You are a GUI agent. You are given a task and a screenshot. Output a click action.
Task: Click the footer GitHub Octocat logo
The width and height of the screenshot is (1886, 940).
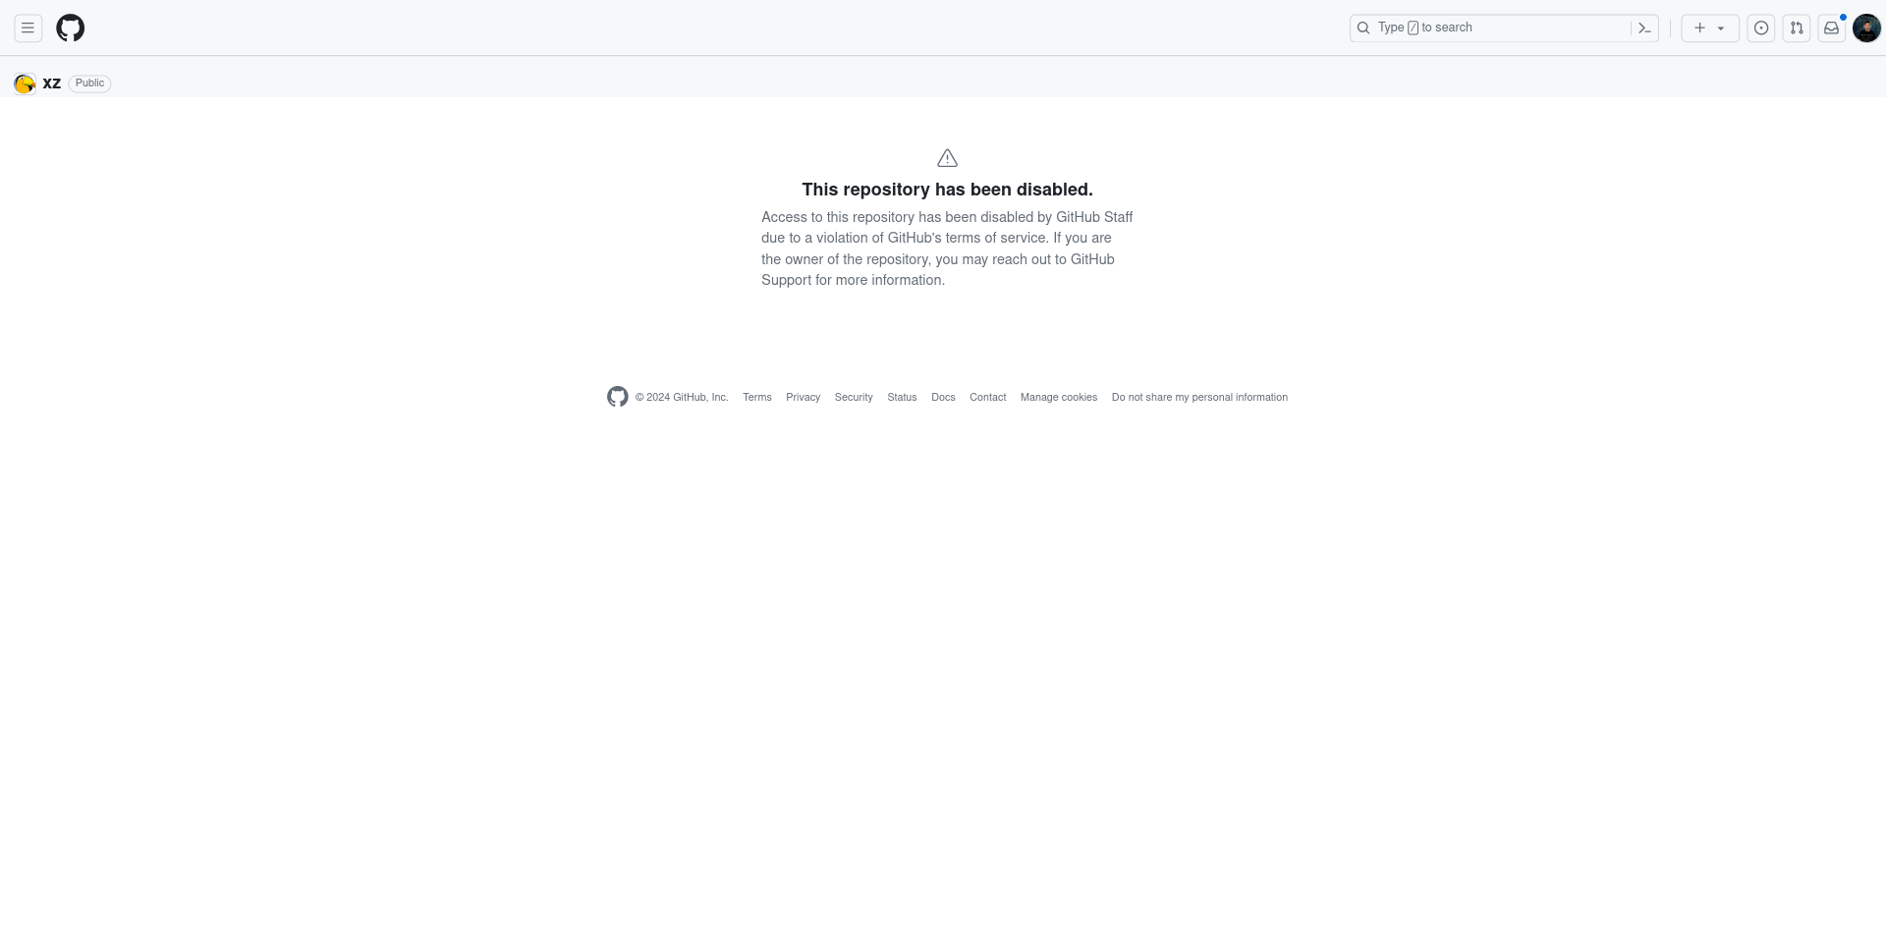[617, 397]
